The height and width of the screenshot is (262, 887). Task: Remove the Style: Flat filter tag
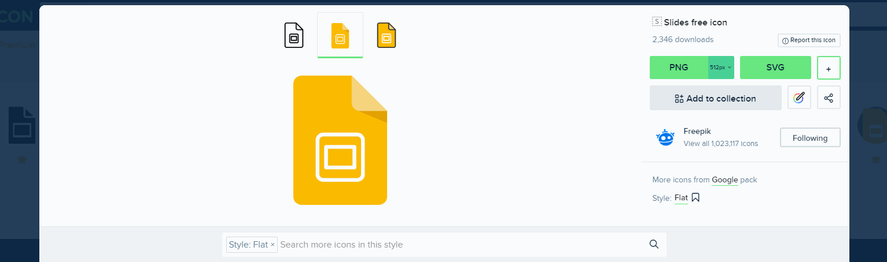(x=273, y=245)
